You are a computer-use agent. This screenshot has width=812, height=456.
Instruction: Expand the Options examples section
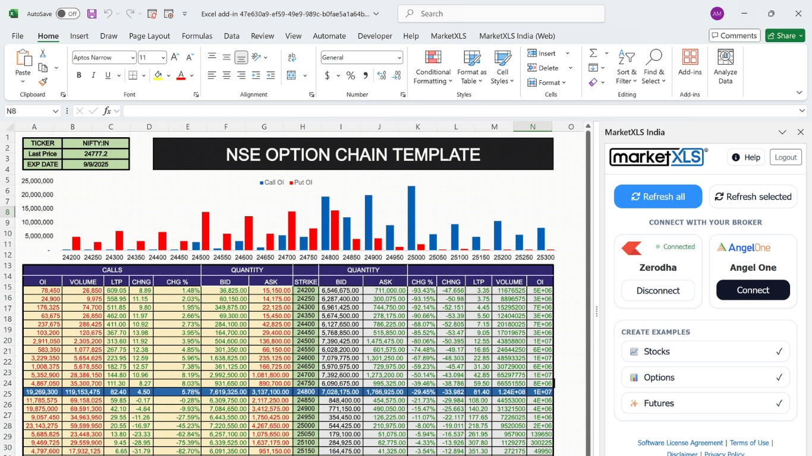(706, 378)
